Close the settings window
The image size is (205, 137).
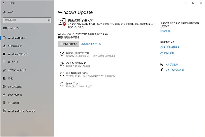pyautogui.click(x=201, y=3)
